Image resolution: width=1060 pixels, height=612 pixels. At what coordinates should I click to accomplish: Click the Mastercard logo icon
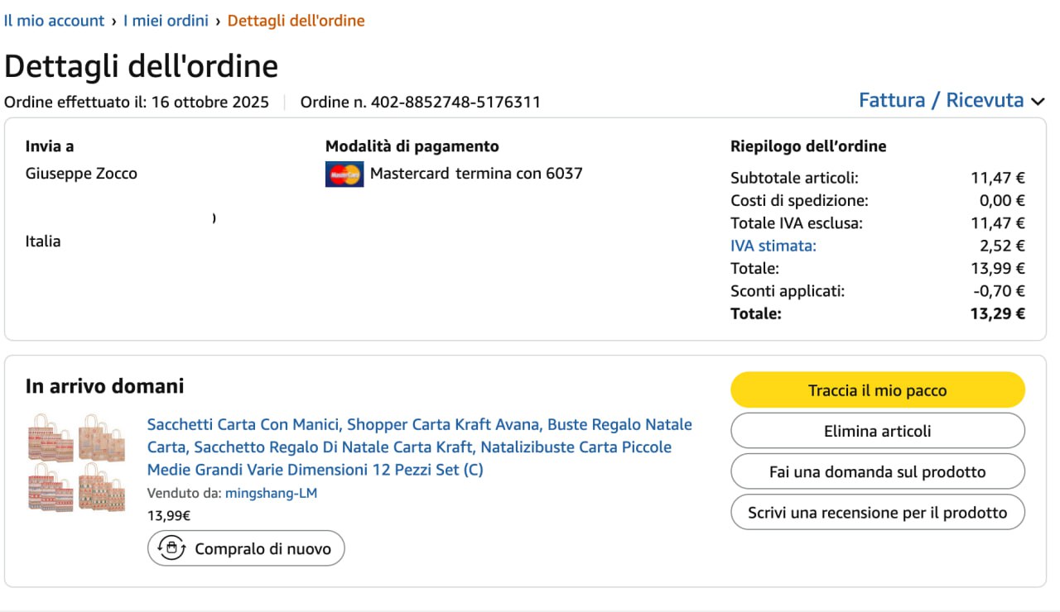click(x=344, y=174)
